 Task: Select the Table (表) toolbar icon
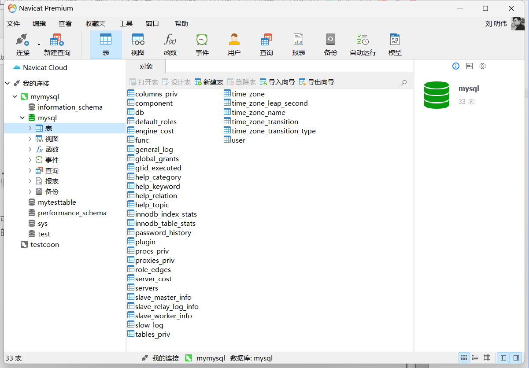coord(106,45)
